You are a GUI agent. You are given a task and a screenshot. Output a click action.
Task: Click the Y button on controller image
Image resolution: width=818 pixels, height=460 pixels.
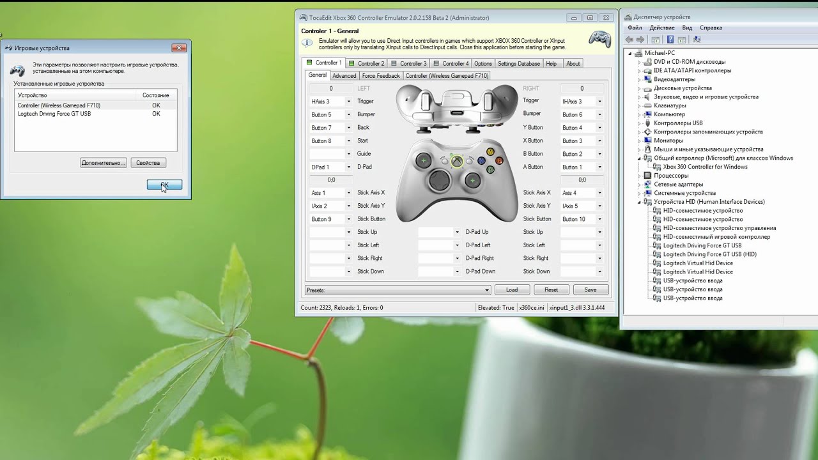coord(490,152)
